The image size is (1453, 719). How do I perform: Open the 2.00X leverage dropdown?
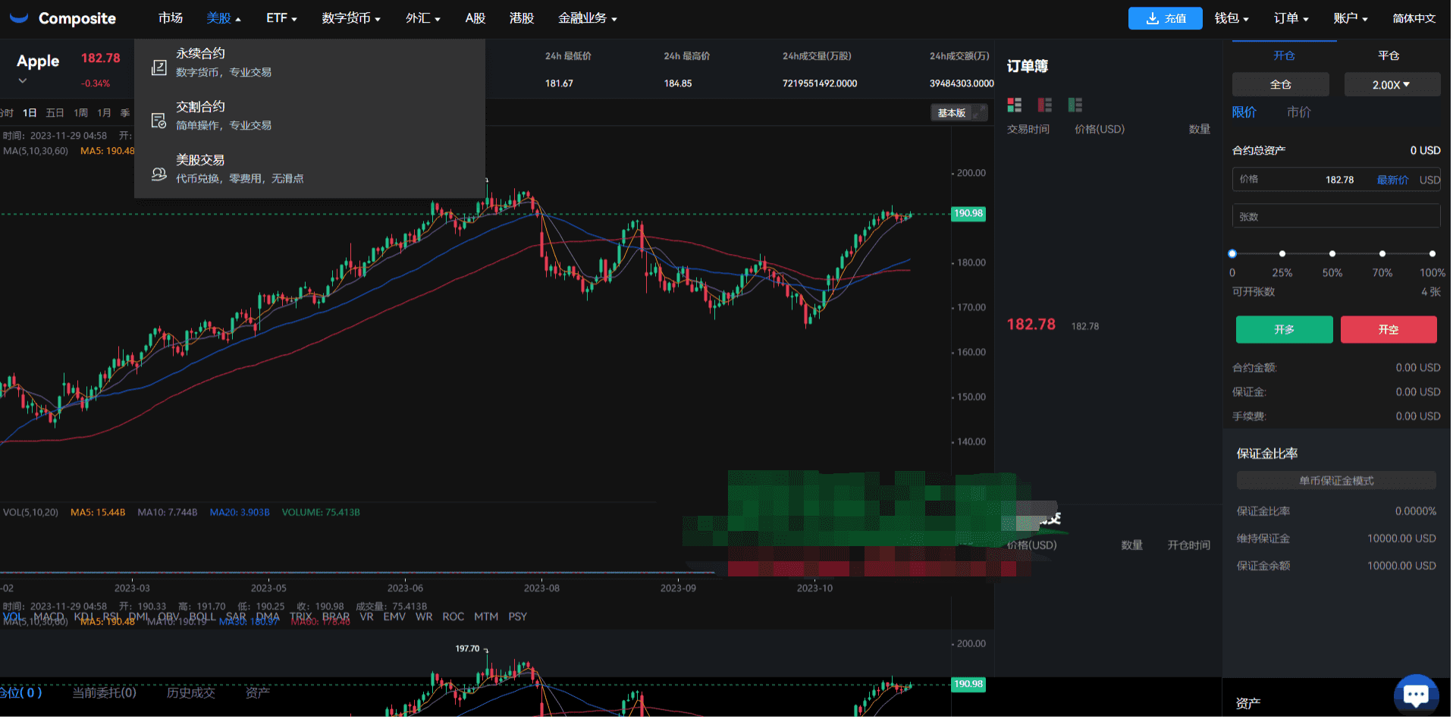click(x=1393, y=85)
